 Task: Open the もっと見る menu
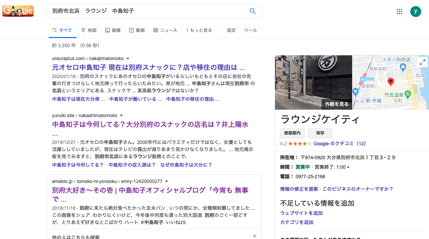click(199, 30)
